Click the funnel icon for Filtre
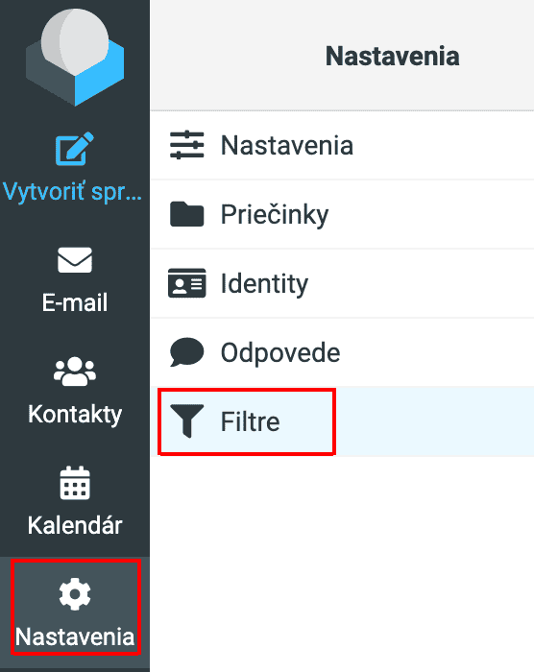Screen dimensions: 534x672 pos(186,421)
